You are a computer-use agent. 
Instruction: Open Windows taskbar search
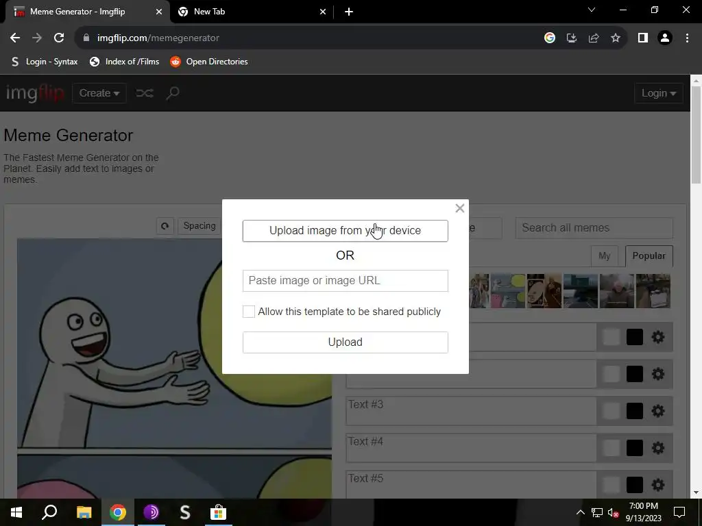(x=49, y=512)
